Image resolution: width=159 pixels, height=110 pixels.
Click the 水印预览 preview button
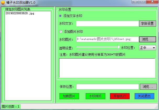pyautogui.click(x=95, y=96)
